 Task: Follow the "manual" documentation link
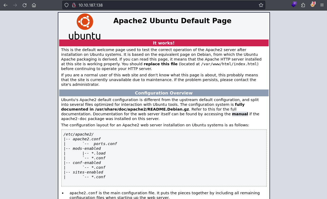click(240, 114)
